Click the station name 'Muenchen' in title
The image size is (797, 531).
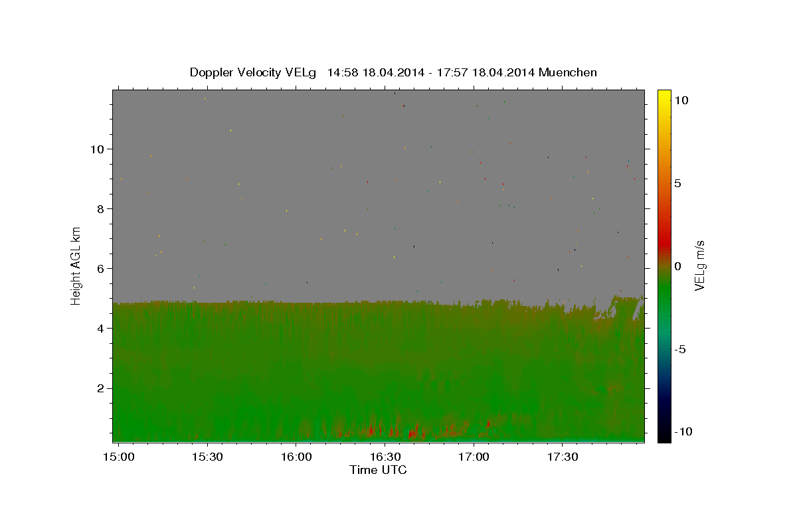pyautogui.click(x=568, y=73)
